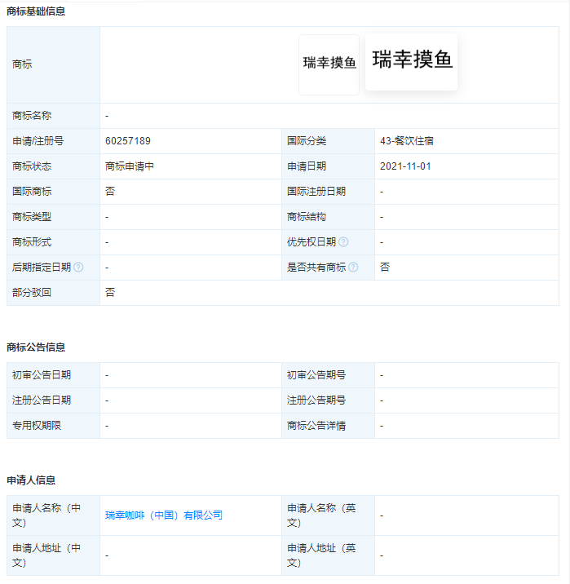The height and width of the screenshot is (584, 570).
Task: Click the 申请人名称（英文）label cell
Action: click(328, 515)
